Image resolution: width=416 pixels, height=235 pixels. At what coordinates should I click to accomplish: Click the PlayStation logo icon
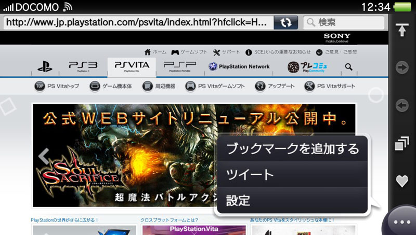pos(45,67)
